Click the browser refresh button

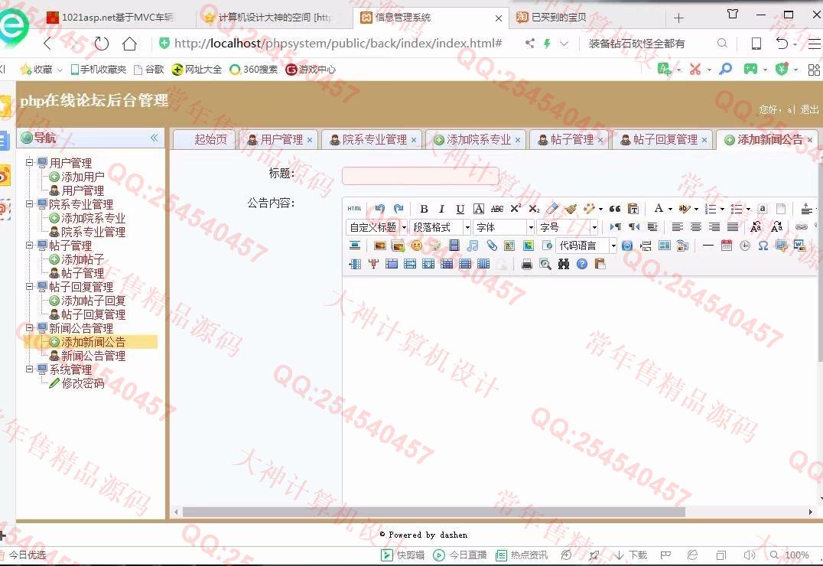pos(101,44)
